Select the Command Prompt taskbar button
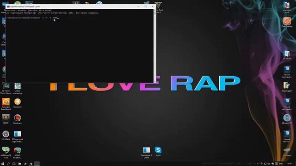The image size is (296, 166). coord(37,164)
